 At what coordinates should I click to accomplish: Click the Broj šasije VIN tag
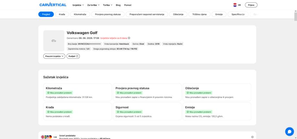[84, 44]
